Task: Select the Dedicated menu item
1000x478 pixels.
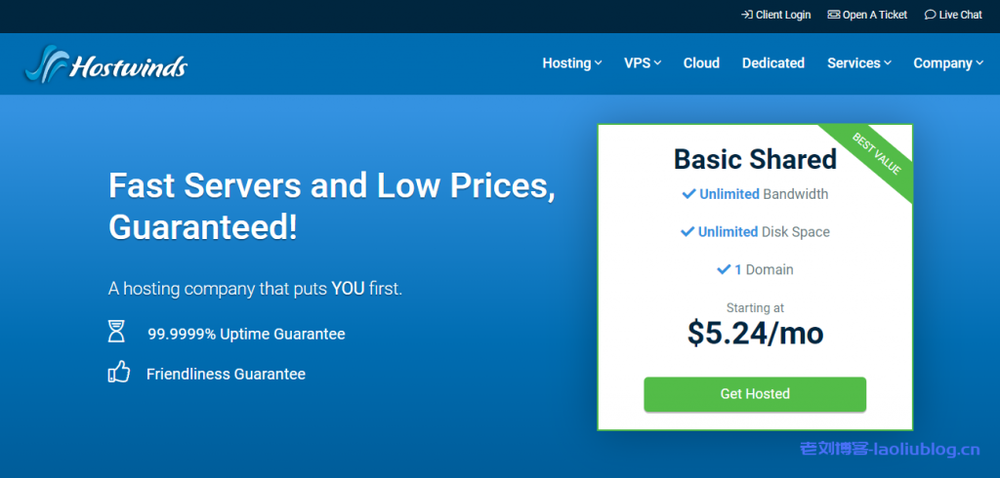Action: coord(772,63)
